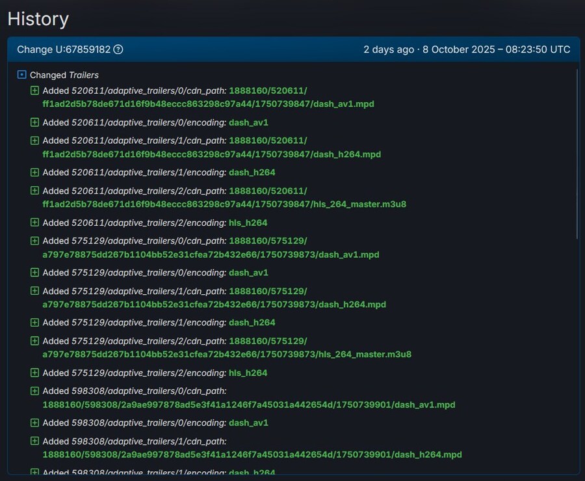Screen dimensions: 585x481
Task: Collapse the Changed Trailers section
Action: pyautogui.click(x=22, y=75)
